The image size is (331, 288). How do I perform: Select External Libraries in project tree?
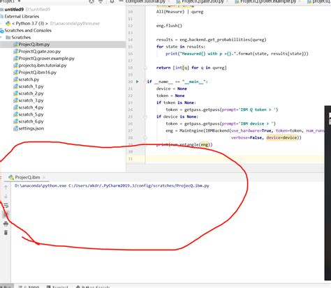pos(22,17)
